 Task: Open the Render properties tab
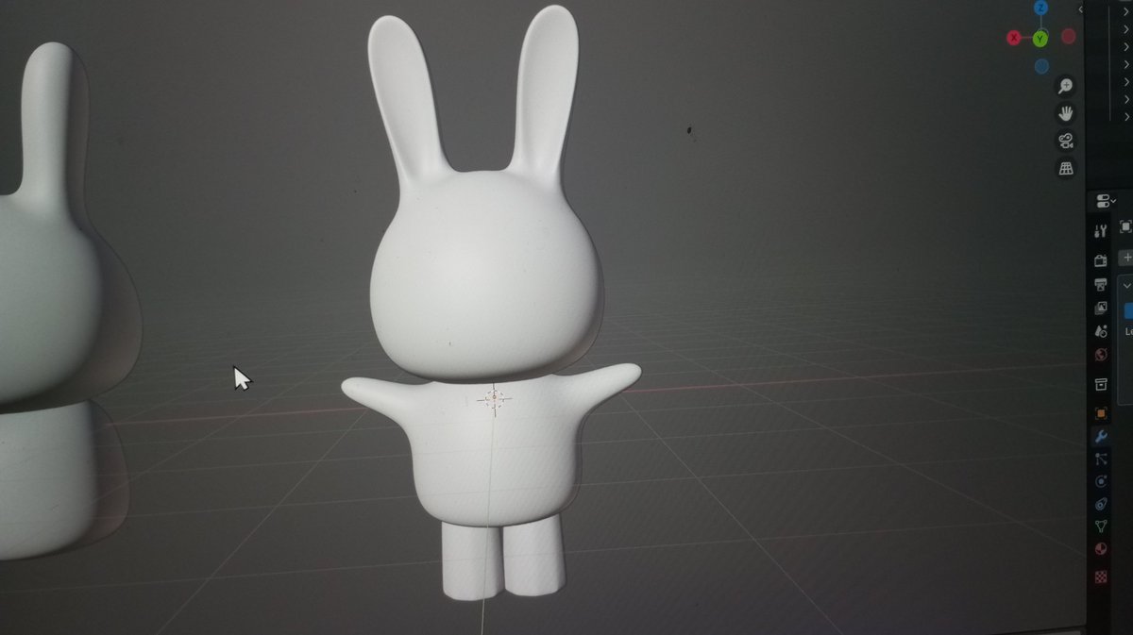[x=1100, y=260]
